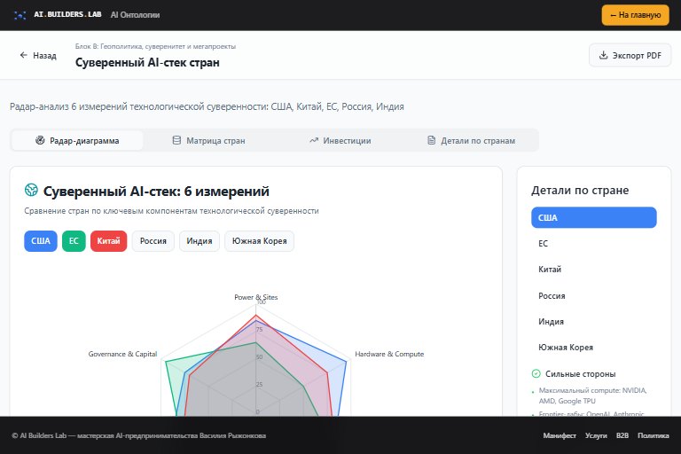Open the Матрица стран tab
This screenshot has height=454, width=681.
point(209,141)
